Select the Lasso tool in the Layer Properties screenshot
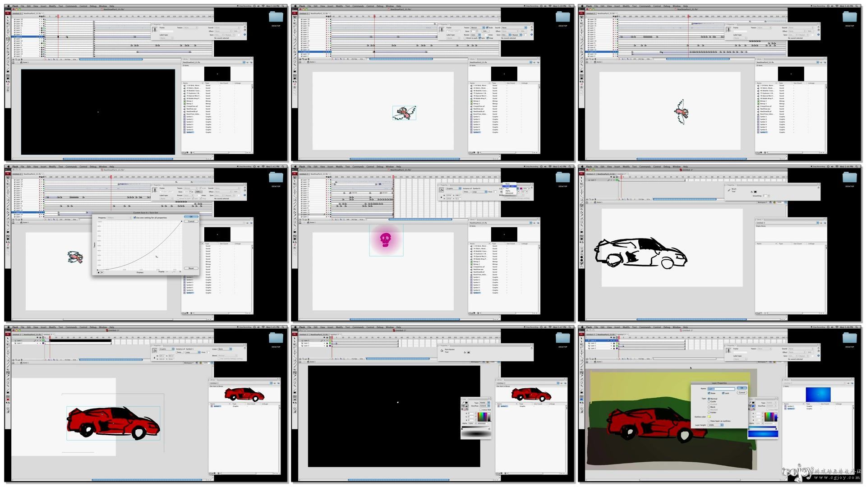866x487 pixels. (x=581, y=348)
